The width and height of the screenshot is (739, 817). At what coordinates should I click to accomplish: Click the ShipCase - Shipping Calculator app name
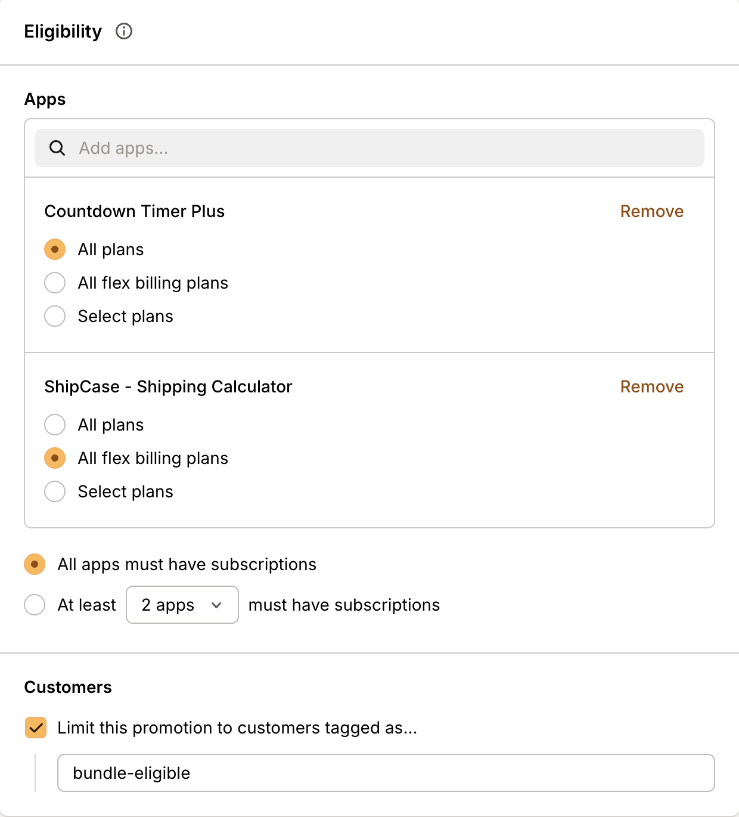[x=168, y=386]
